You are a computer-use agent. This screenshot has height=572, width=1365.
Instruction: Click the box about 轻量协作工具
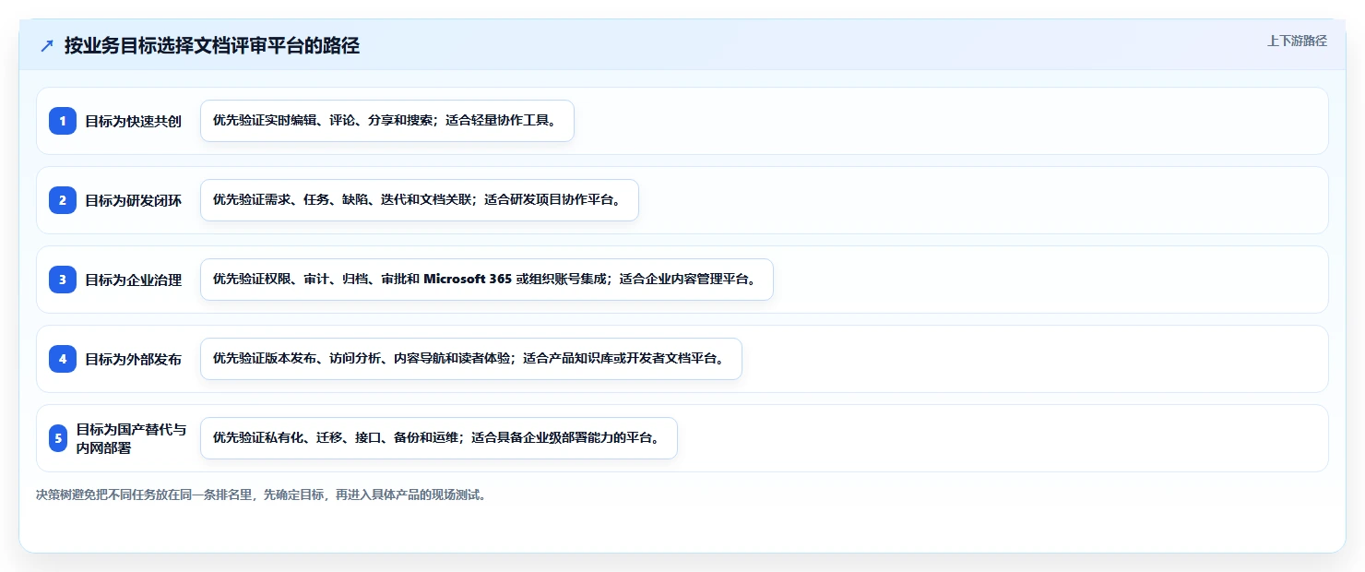point(387,121)
